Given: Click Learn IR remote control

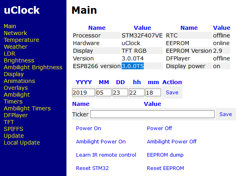Looking at the screenshot, I should pos(106,155).
